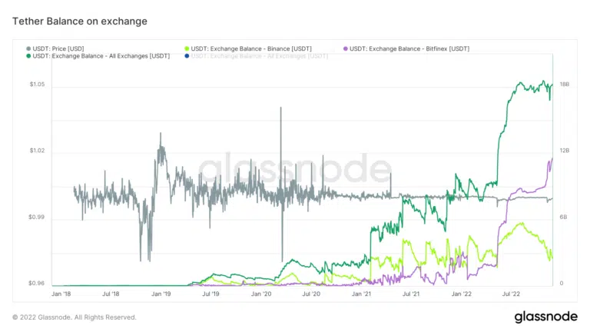
Task: Click the Jan '18 x-axis label
Action: pos(62,294)
